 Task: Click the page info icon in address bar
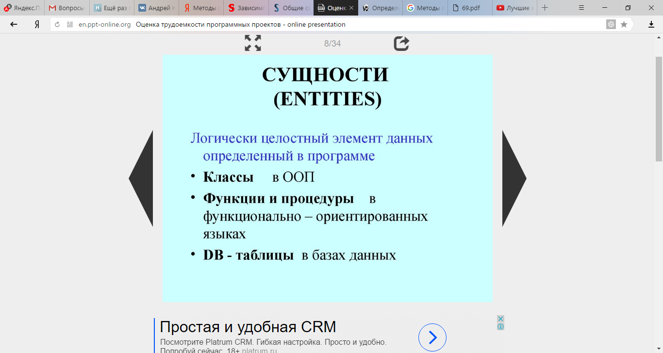(x=70, y=24)
